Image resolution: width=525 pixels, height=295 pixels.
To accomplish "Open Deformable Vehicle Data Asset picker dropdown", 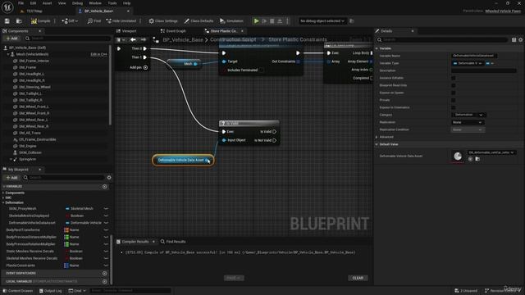I will coord(491,152).
